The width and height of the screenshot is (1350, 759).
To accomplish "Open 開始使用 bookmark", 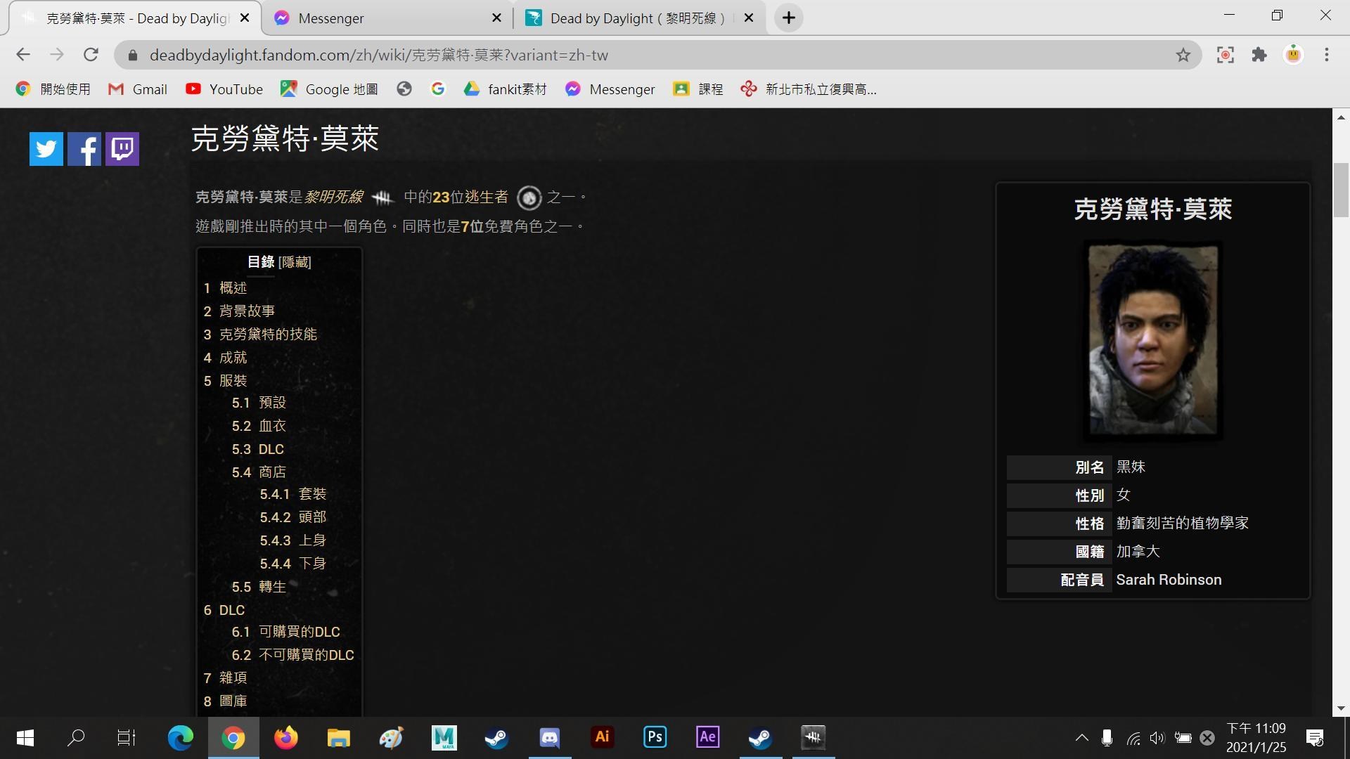I will (53, 89).
